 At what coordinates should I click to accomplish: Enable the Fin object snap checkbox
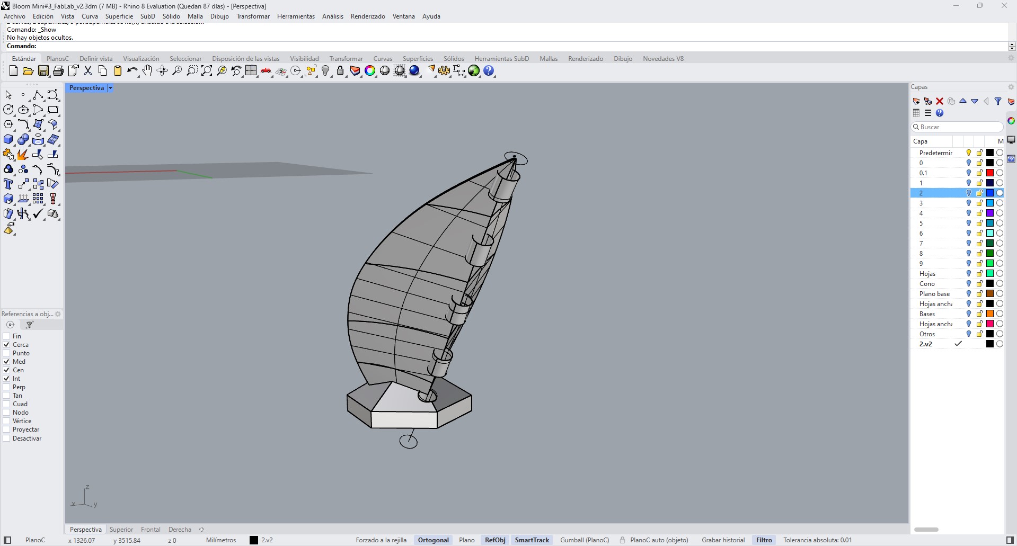[7, 336]
